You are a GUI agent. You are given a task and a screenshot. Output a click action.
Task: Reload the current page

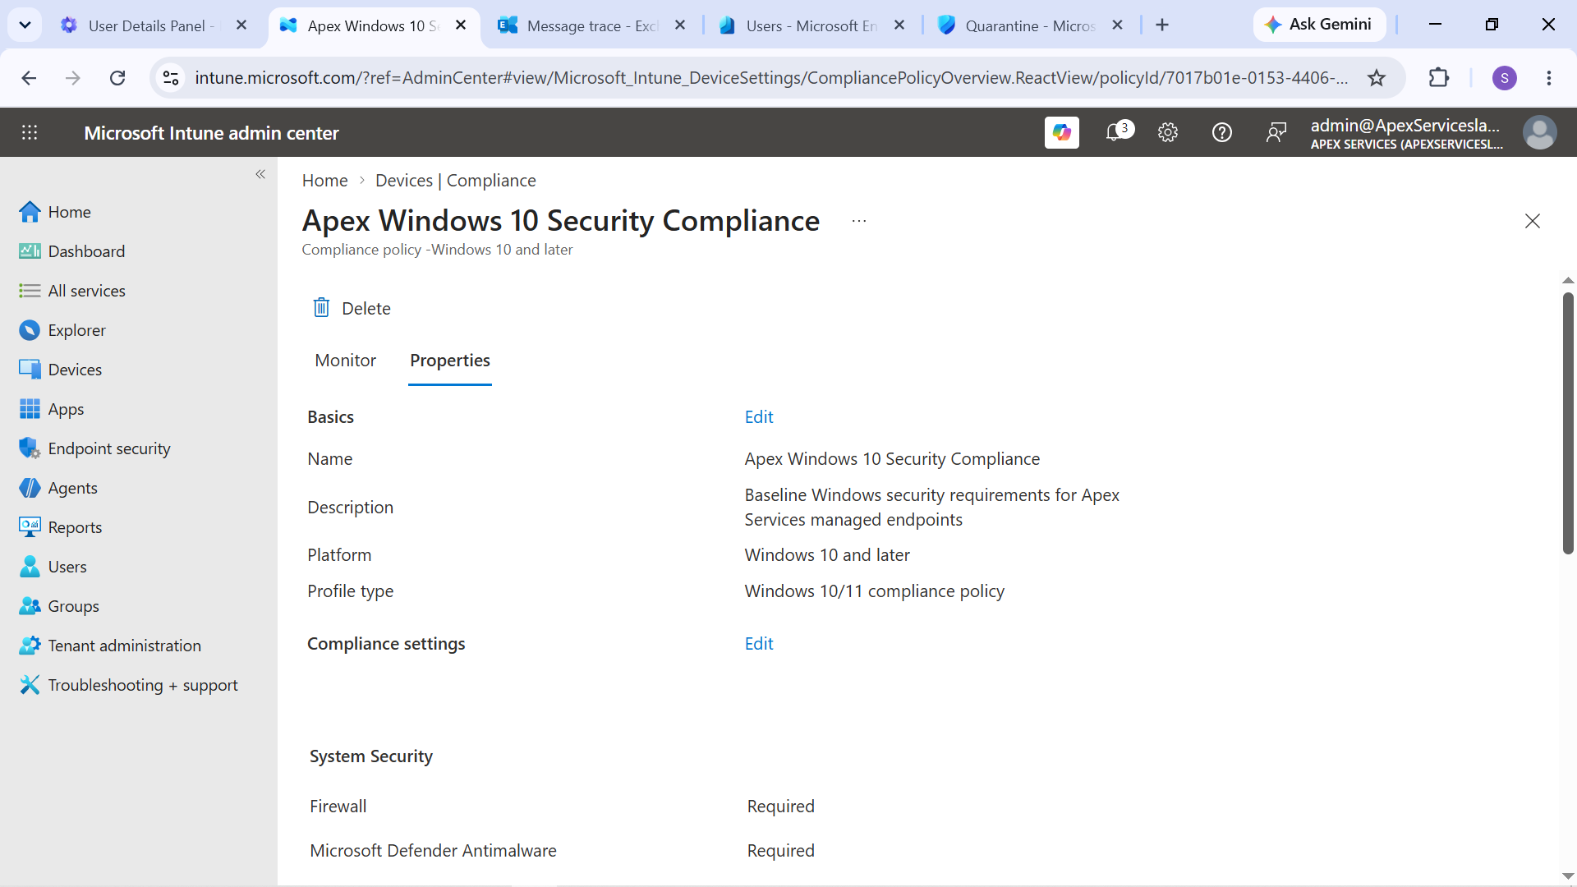click(x=117, y=78)
